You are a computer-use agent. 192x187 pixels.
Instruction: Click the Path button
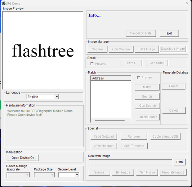(x=179, y=162)
